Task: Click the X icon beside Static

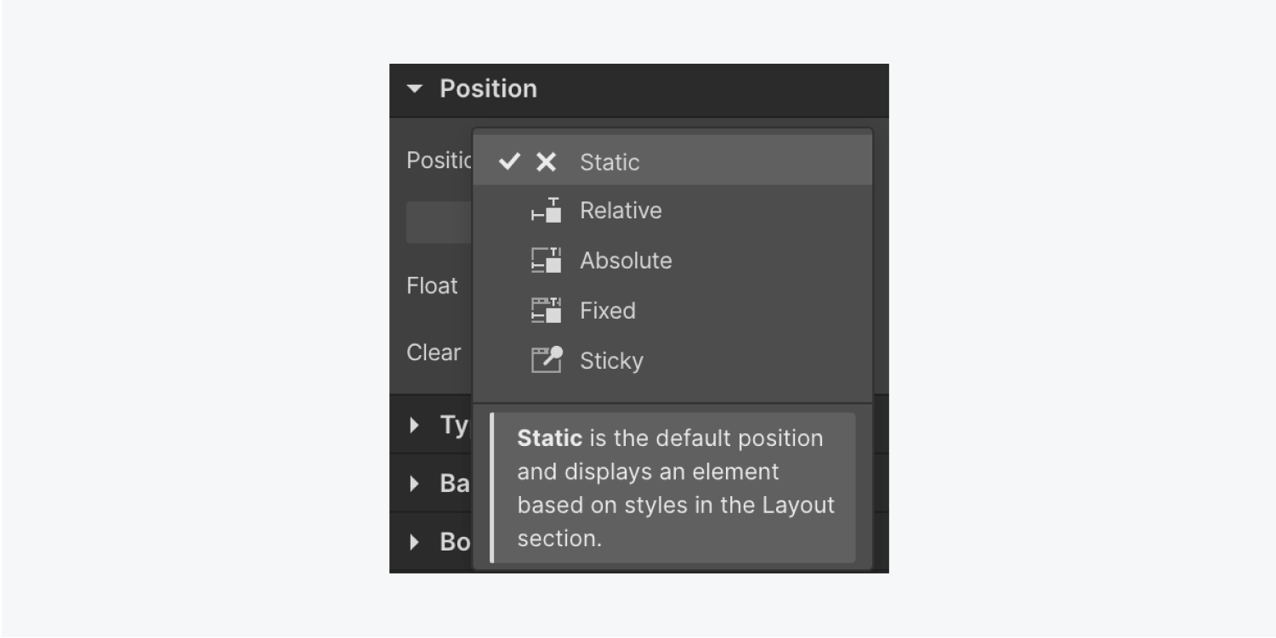Action: [546, 162]
